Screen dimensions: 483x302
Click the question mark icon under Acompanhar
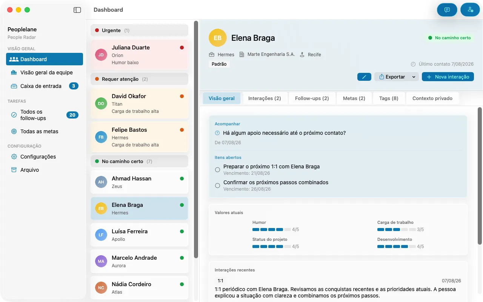click(217, 133)
